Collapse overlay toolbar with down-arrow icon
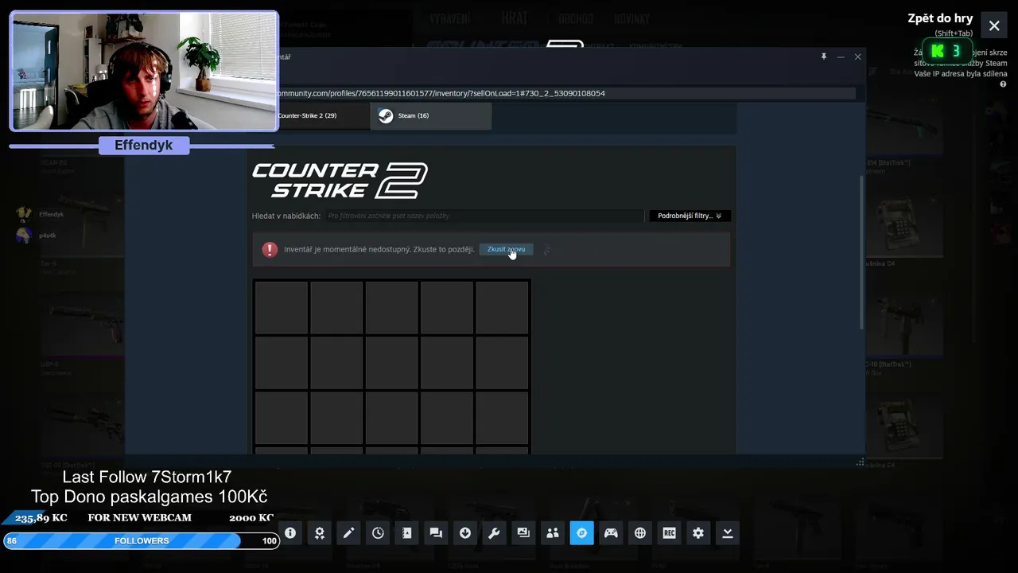The width and height of the screenshot is (1018, 573). coord(727,533)
